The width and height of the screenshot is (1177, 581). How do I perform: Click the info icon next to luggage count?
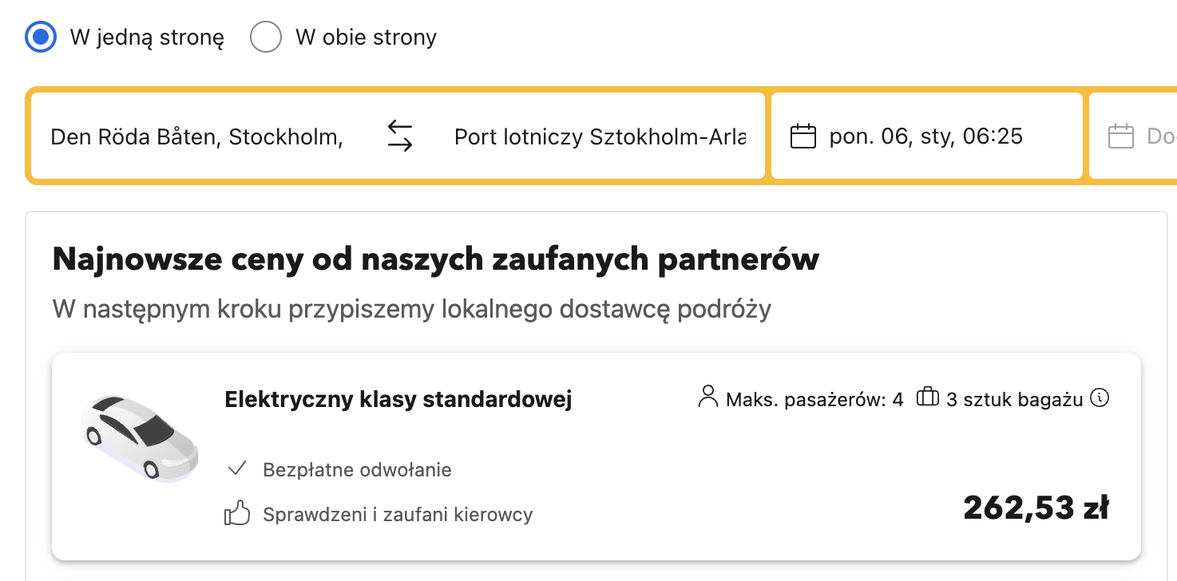tap(1100, 397)
